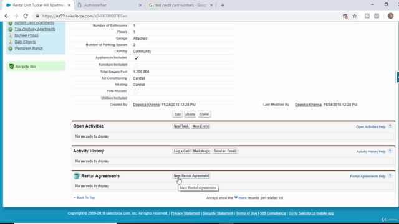Toggle the Furniture Included checkbox
This screenshot has width=399, height=224.
click(136, 65)
